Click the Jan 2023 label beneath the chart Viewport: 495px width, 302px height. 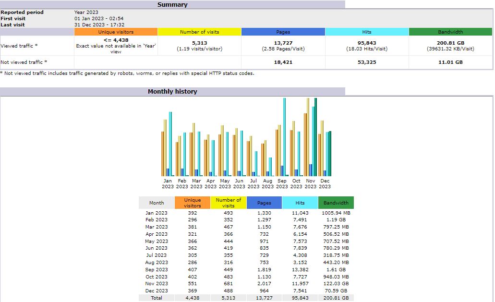[x=168, y=184]
